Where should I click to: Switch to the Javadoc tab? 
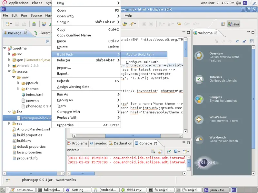(x=98, y=143)
